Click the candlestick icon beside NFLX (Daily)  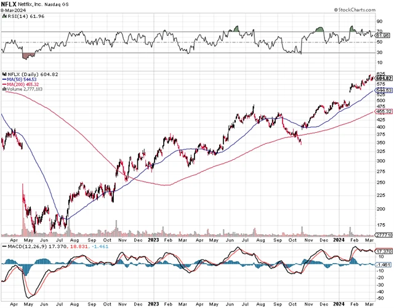(x=2, y=73)
